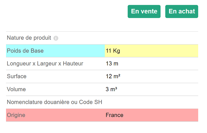
Task: Click the empty Code SH value cell
Action: tap(151, 102)
